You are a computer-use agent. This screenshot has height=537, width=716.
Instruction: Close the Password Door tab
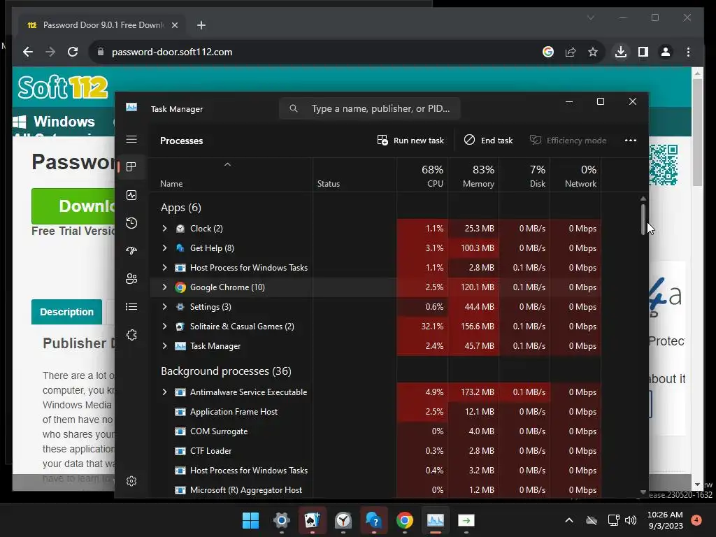[x=174, y=25]
